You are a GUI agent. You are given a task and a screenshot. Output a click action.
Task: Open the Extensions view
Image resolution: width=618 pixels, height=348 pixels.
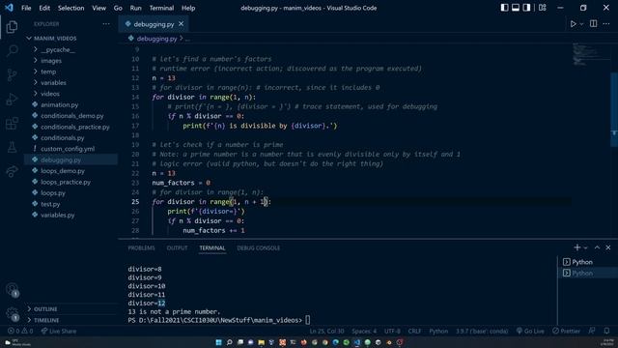(x=12, y=123)
